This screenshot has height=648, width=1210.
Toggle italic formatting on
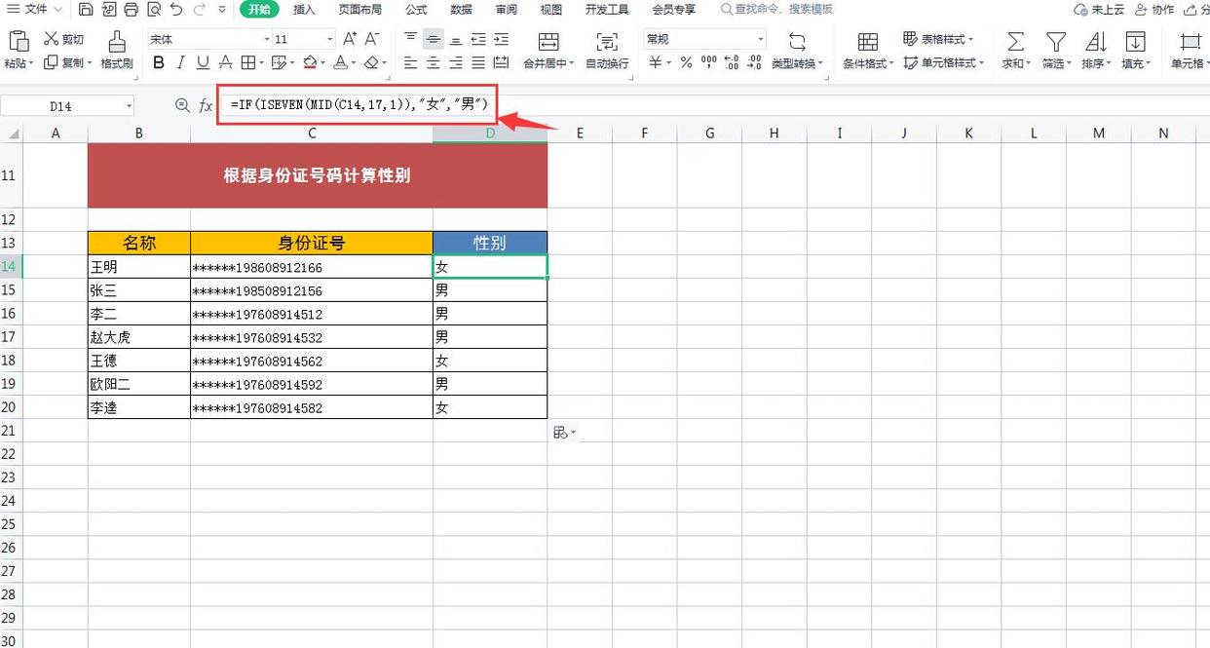pyautogui.click(x=181, y=61)
